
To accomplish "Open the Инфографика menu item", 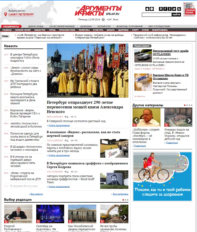I will (160, 30).
